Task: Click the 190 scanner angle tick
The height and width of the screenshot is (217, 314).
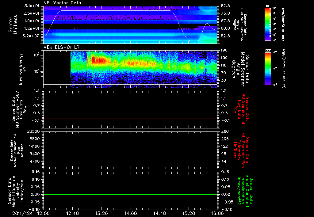Action: pos(224,50)
